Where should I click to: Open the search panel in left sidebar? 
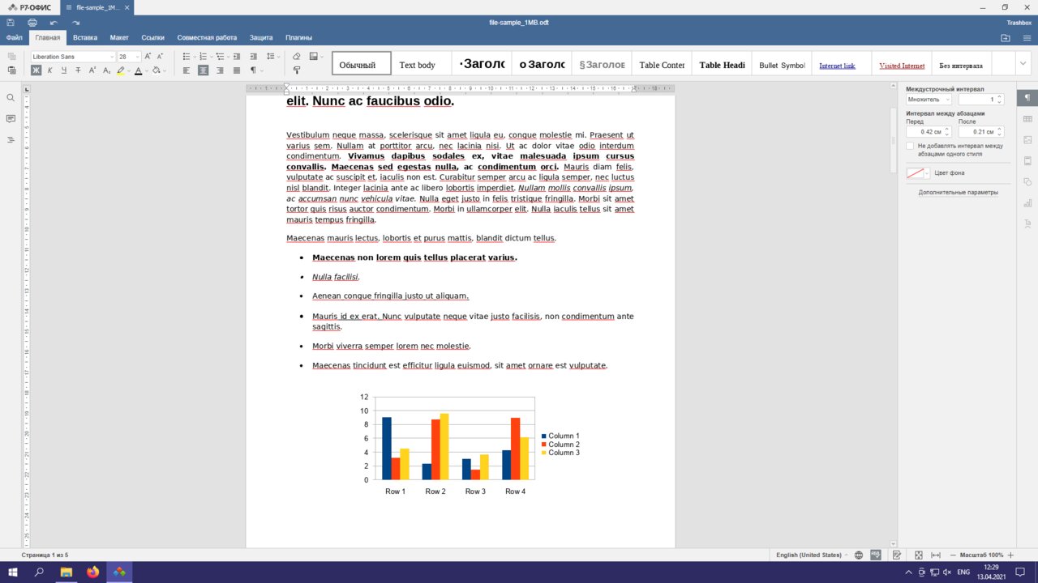coord(11,97)
